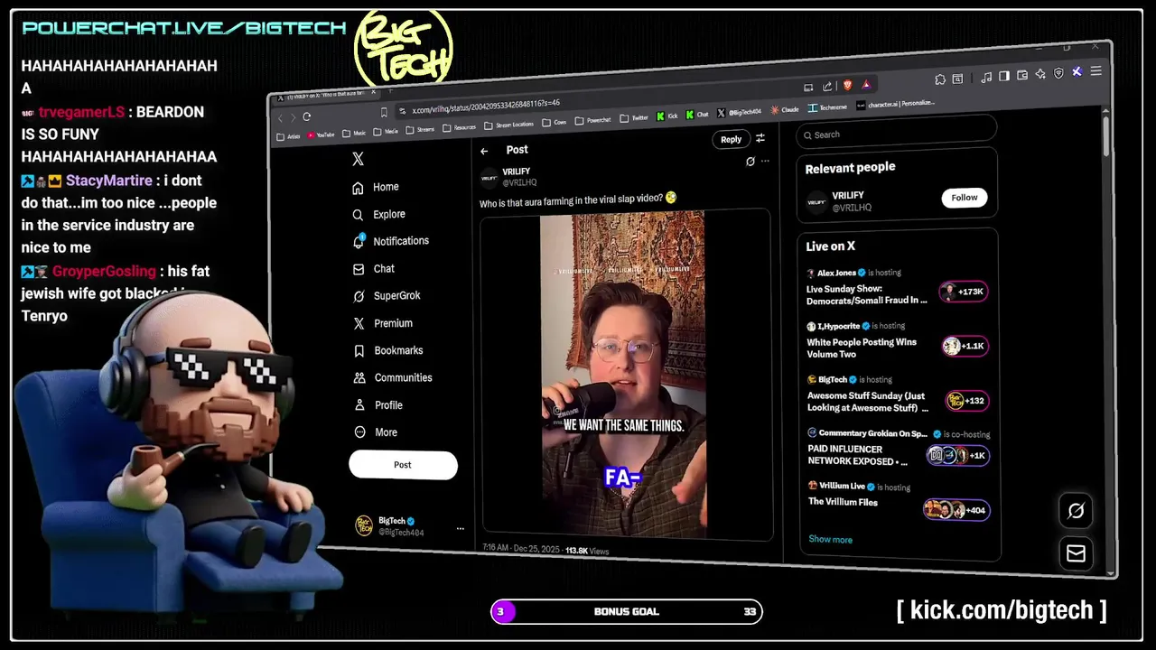Click into the X Search field

pyautogui.click(x=896, y=135)
